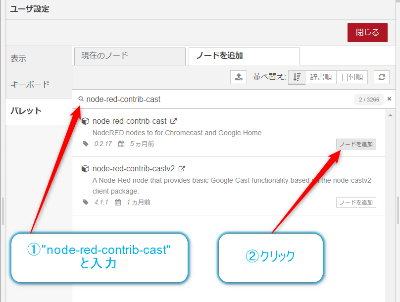This screenshot has width=400, height=302.
Task: Click the search magnifier icon
Action: tap(81, 99)
